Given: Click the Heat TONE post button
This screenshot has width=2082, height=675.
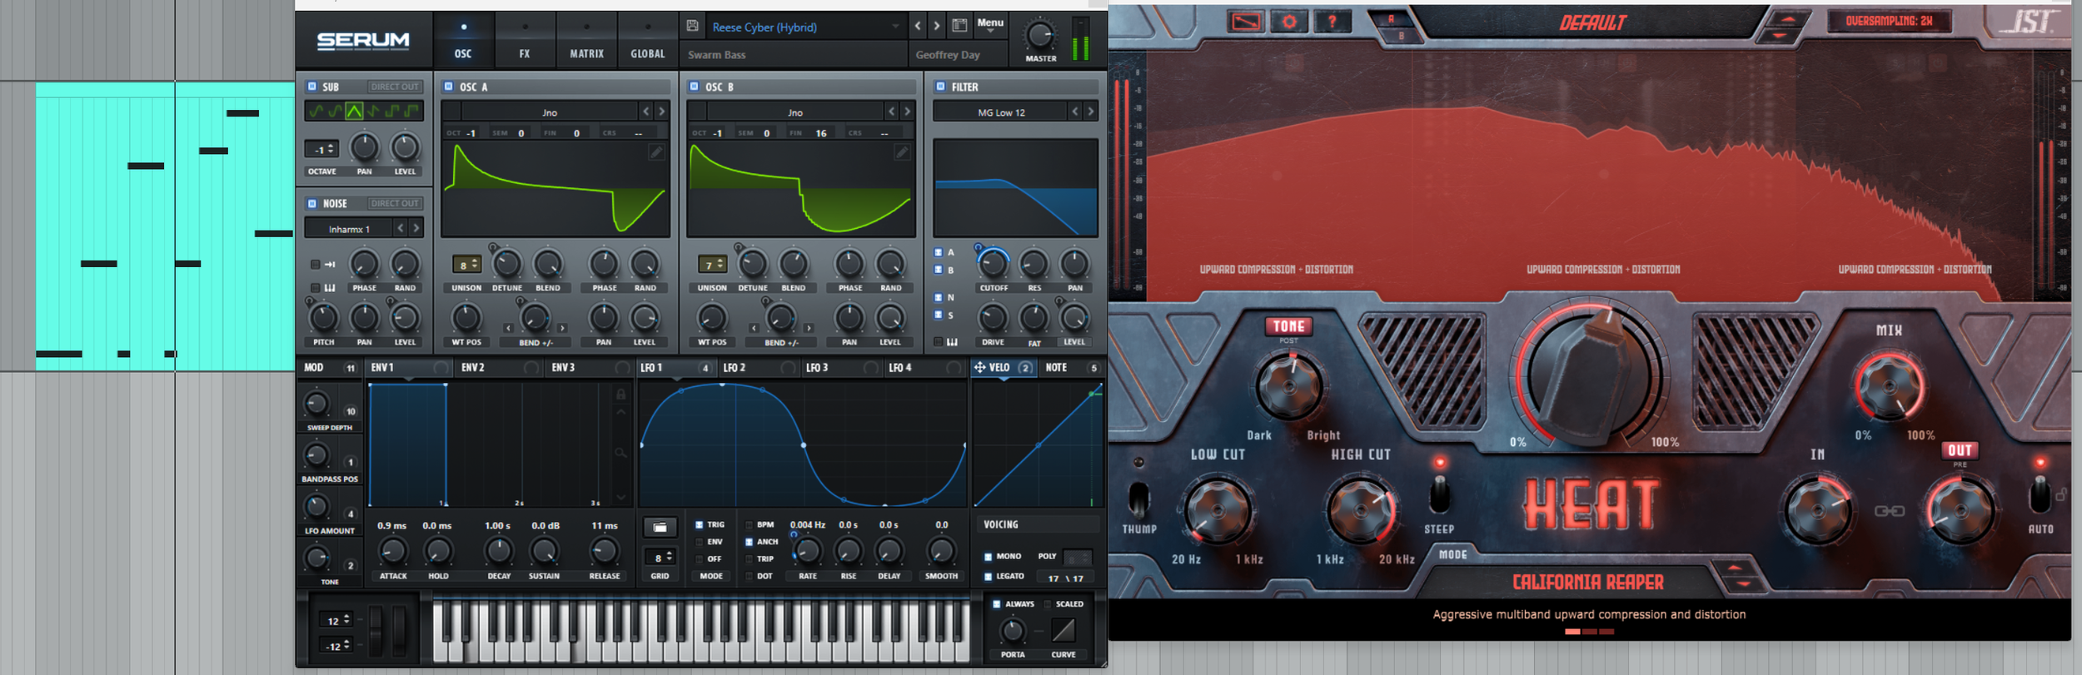Looking at the screenshot, I should (1289, 326).
